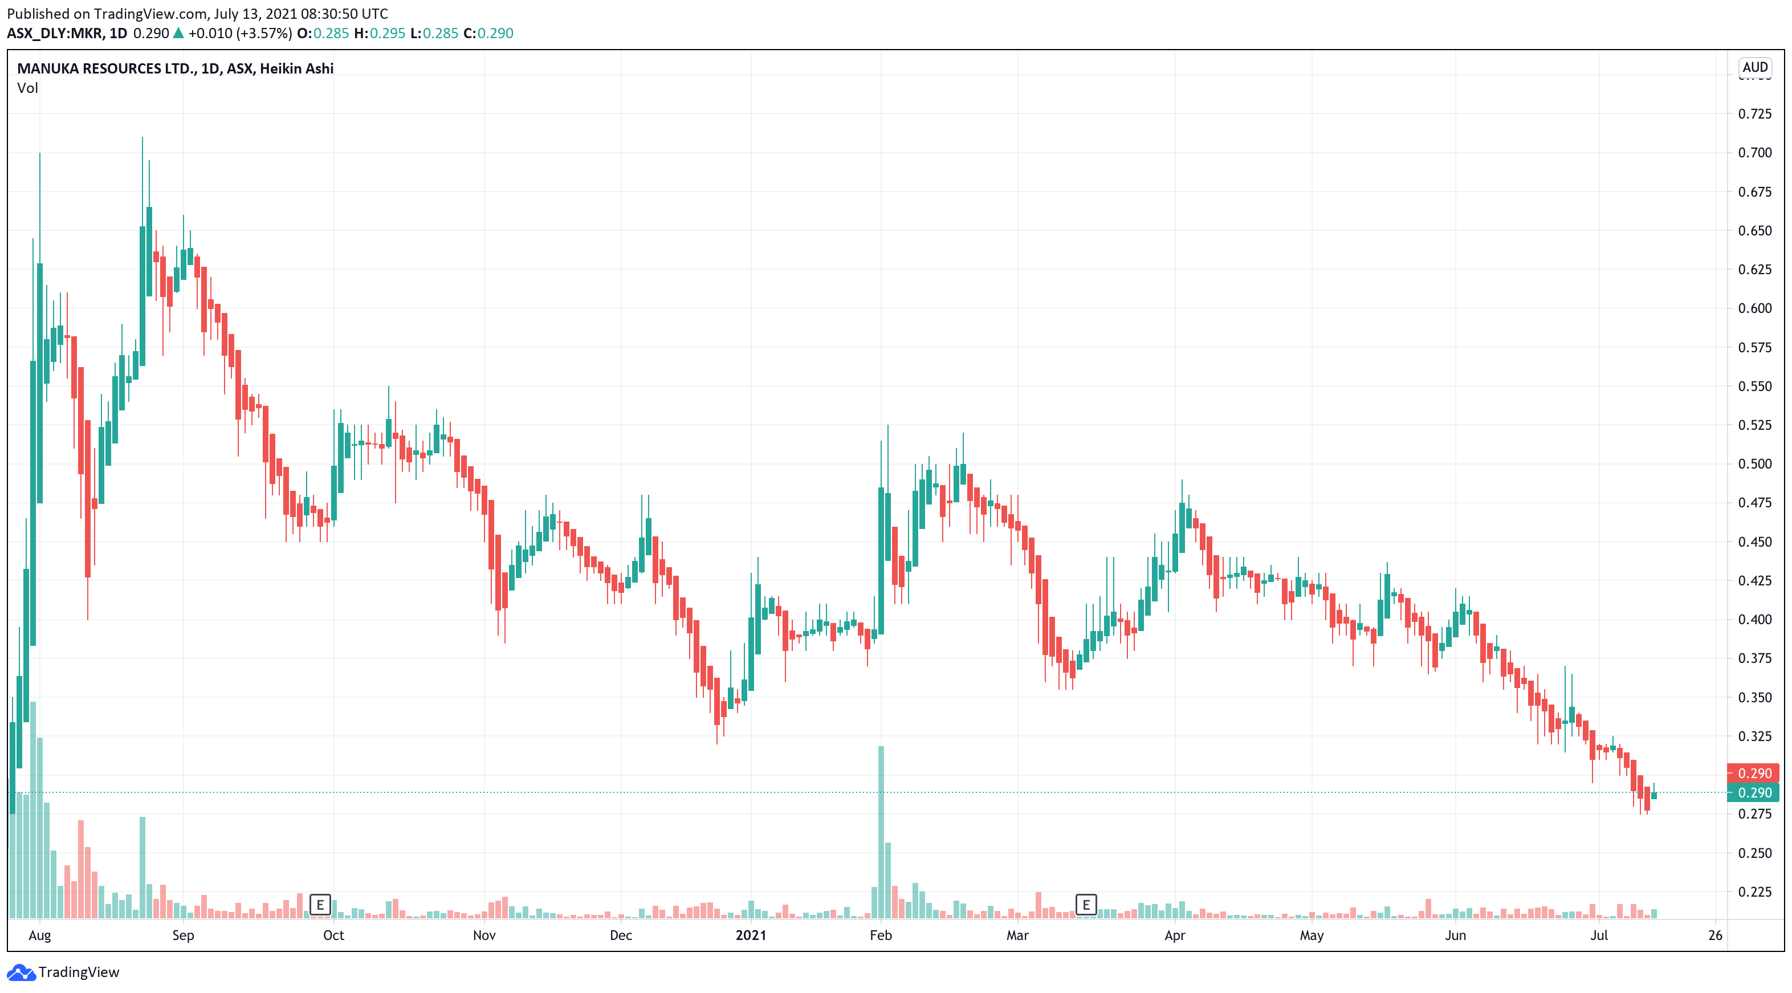Click the 26 date label on time axis

(1715, 935)
